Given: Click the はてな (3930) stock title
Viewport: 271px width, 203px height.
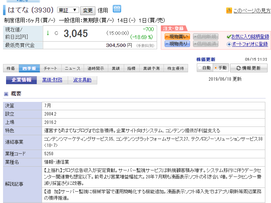Looking at the screenshot, I should coord(31,10).
